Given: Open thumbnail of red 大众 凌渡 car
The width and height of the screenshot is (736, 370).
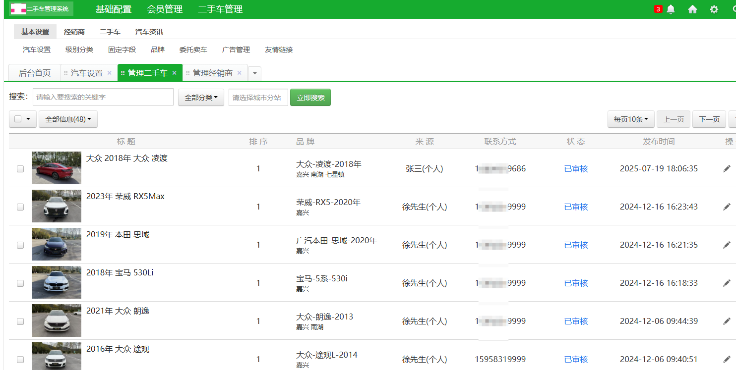Looking at the screenshot, I should 57,168.
